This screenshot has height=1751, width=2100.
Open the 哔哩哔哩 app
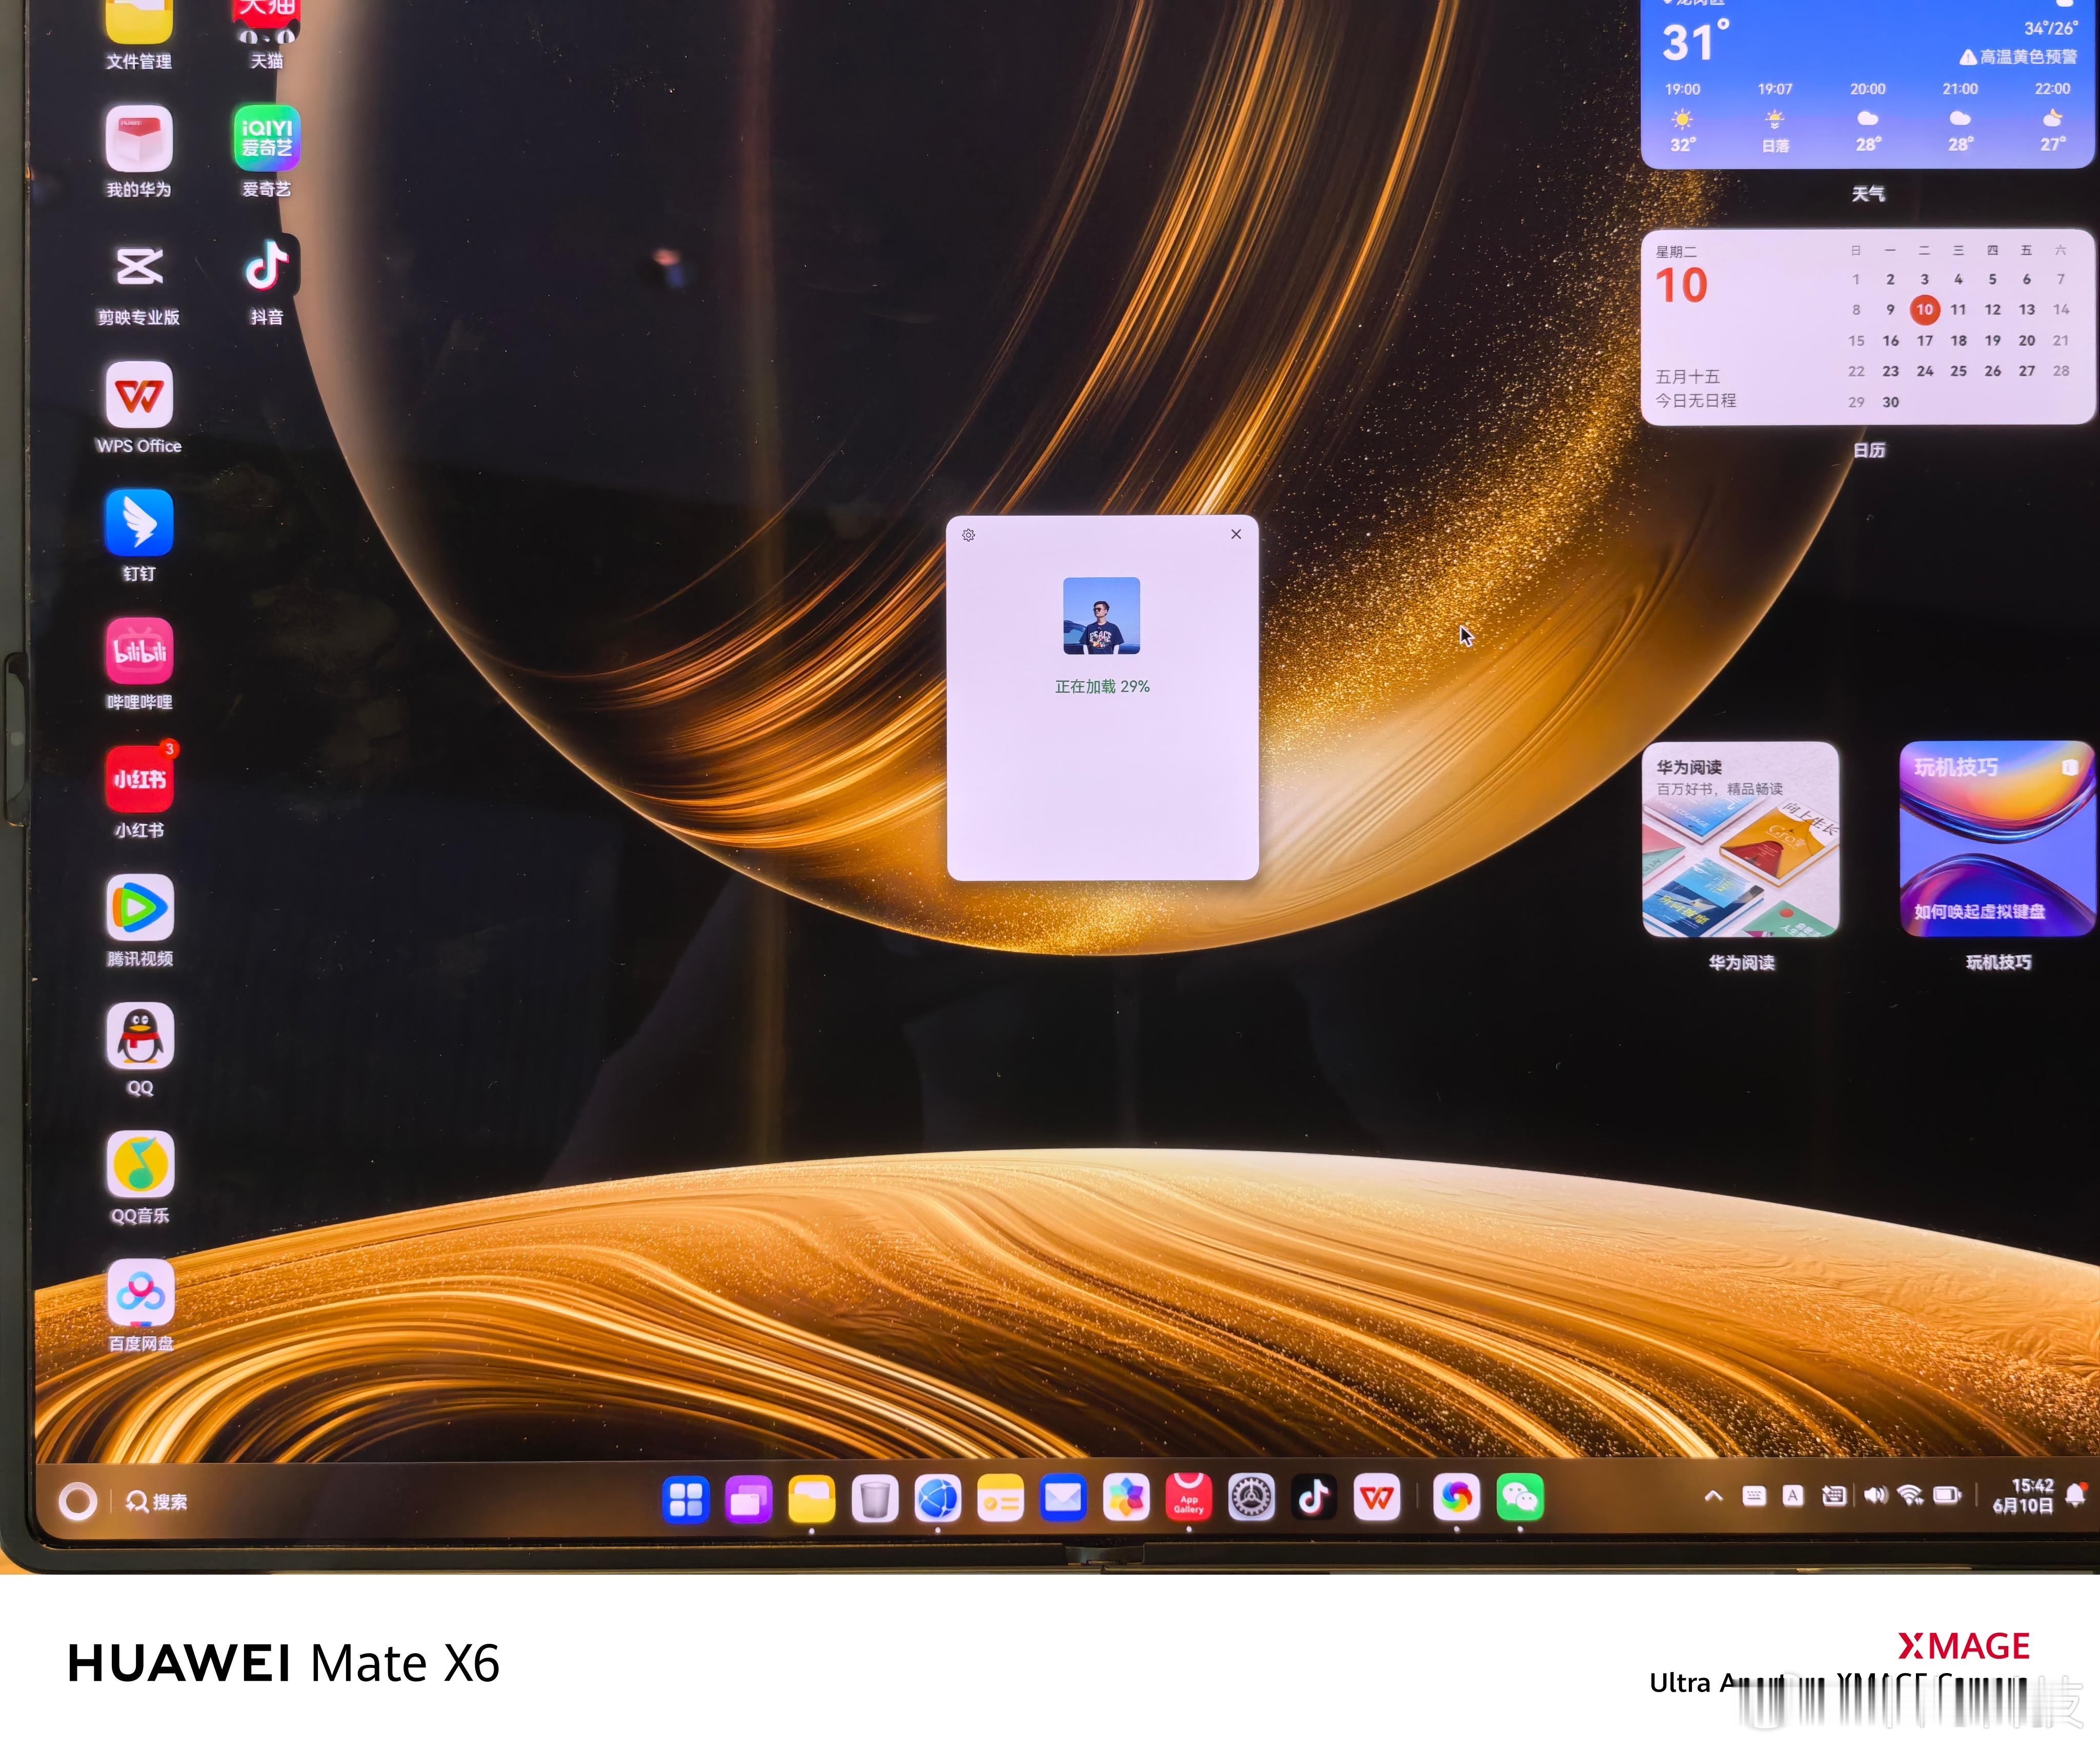[139, 651]
